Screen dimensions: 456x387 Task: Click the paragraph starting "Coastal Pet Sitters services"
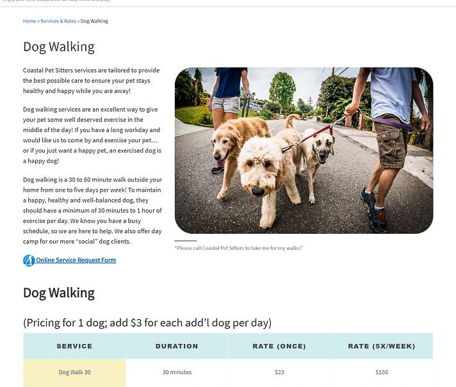pos(92,80)
